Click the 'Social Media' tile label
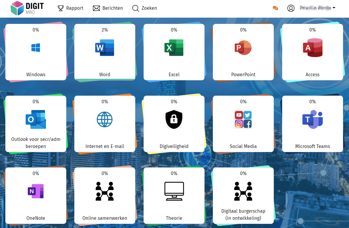Screen dimensions: 349x228 click(x=243, y=146)
